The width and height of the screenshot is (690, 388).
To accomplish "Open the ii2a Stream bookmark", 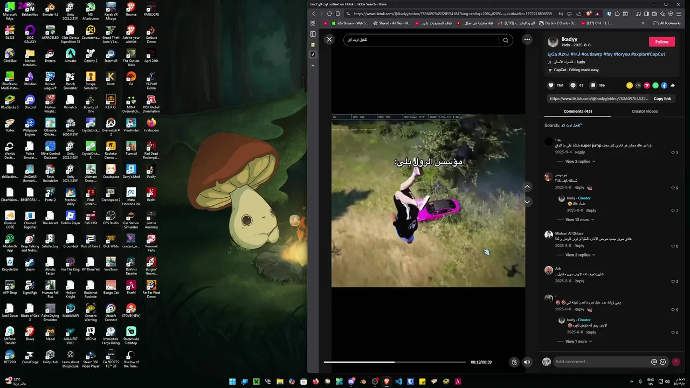I will [x=350, y=23].
